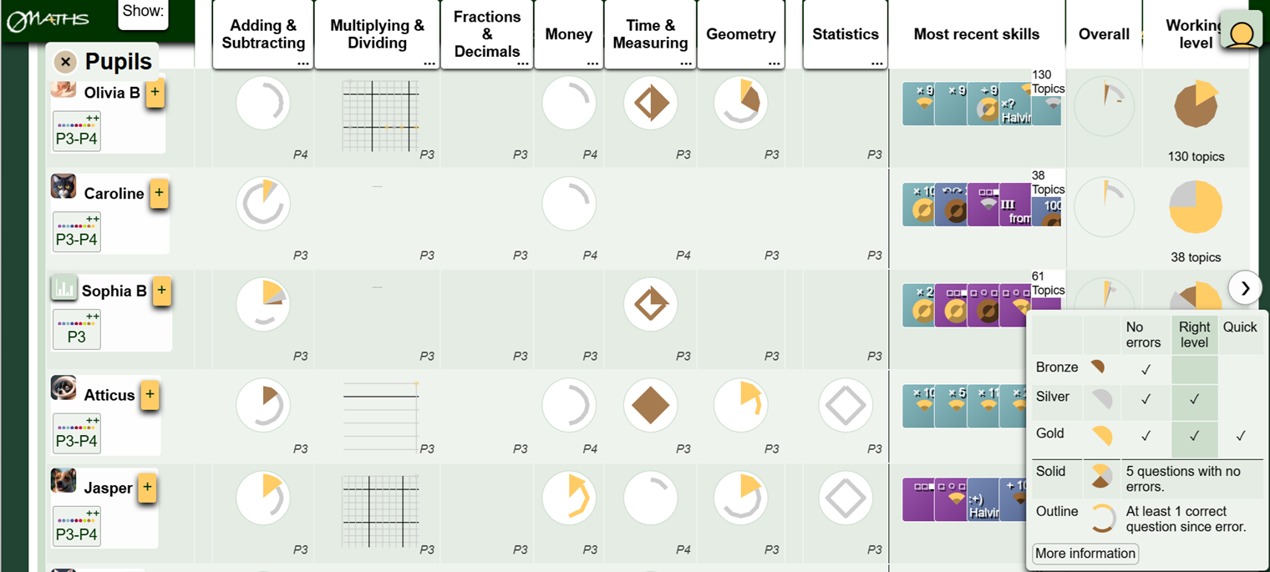The width and height of the screenshot is (1270, 572).
Task: Click the right arrow to scroll columns
Action: pos(1245,288)
